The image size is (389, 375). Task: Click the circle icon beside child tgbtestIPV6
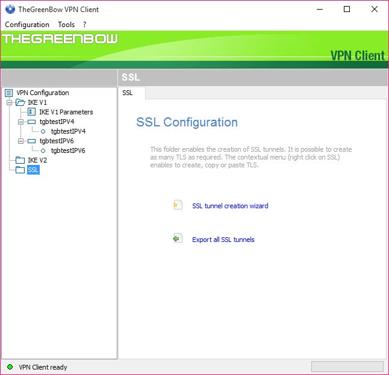(43, 151)
